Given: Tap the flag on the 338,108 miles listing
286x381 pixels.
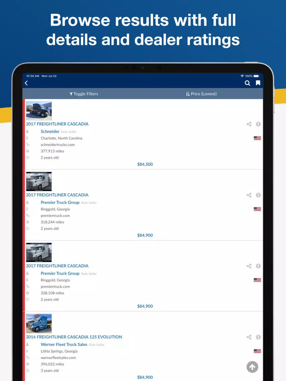Looking at the screenshot, I should tap(257, 280).
